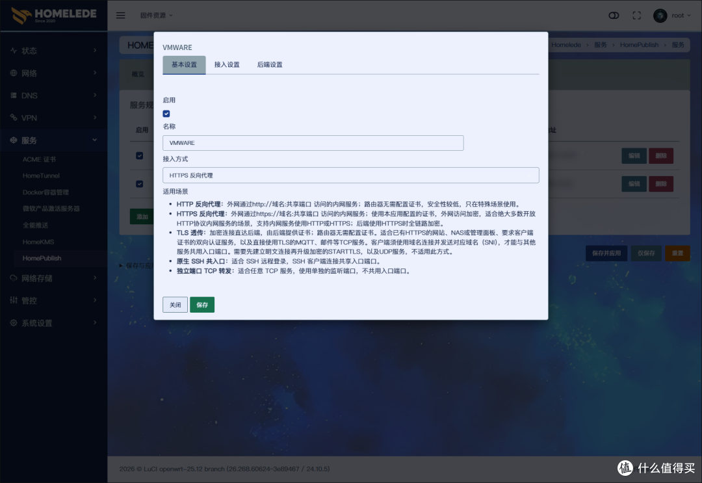The image size is (702, 483).
Task: Expand the DNS menu chevron
Action: point(95,95)
